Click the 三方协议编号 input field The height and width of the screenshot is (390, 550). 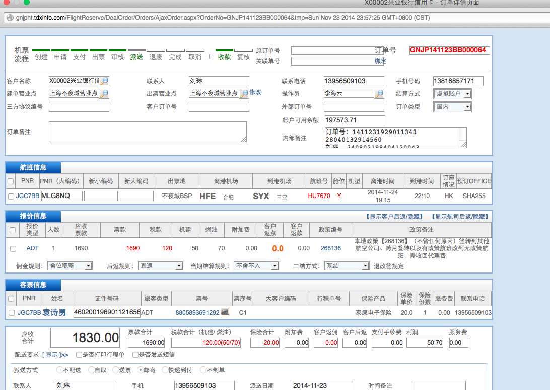pyautogui.click(x=79, y=107)
